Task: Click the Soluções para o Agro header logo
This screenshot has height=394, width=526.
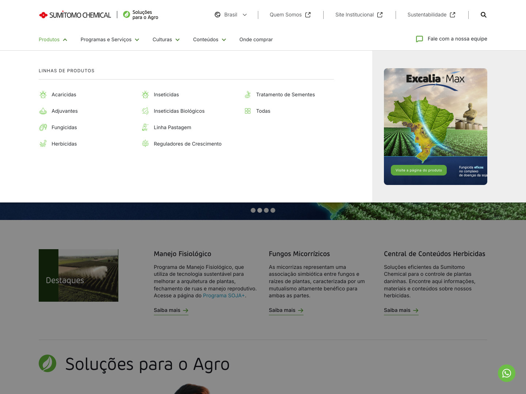Action: coord(141,15)
